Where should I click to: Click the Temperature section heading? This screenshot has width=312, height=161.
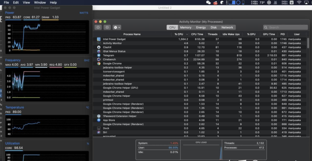click(14, 107)
